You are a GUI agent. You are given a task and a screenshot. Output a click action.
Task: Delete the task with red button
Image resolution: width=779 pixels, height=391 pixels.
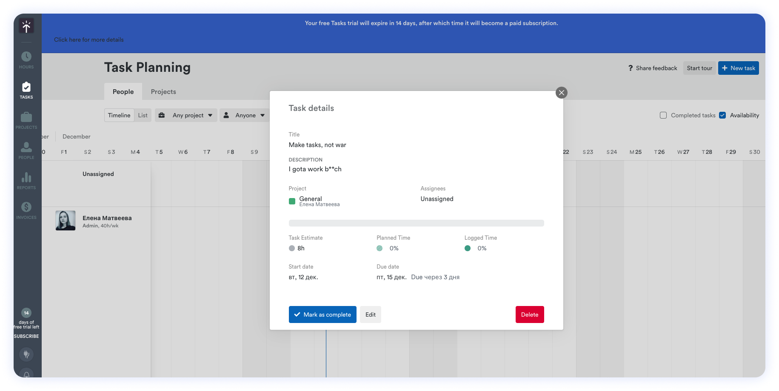[529, 314]
